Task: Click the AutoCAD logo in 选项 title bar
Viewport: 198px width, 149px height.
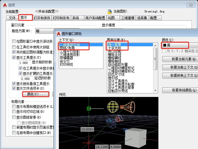Action: click(x=5, y=5)
